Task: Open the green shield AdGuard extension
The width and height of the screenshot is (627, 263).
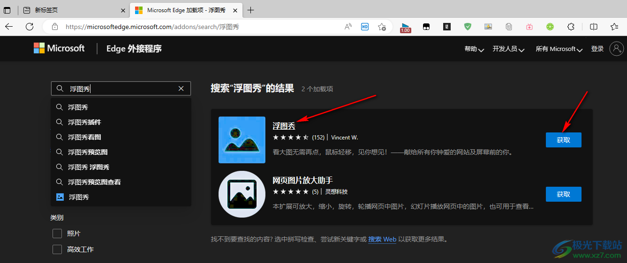Action: coord(468,27)
